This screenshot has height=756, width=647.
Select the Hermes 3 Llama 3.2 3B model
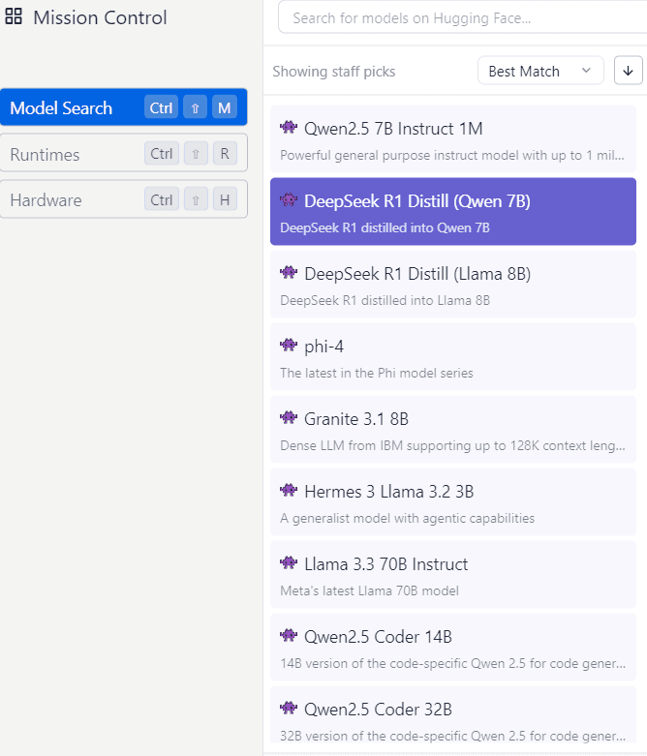453,502
